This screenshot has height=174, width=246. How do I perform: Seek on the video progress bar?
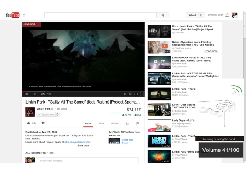click(x=83, y=91)
